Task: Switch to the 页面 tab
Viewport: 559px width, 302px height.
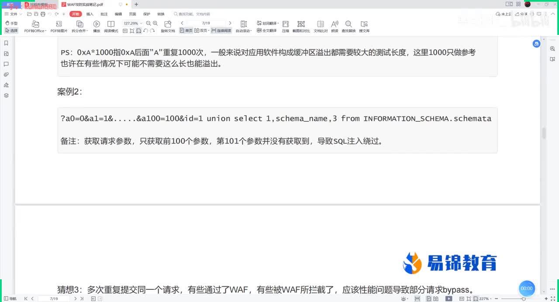Action: click(x=132, y=14)
